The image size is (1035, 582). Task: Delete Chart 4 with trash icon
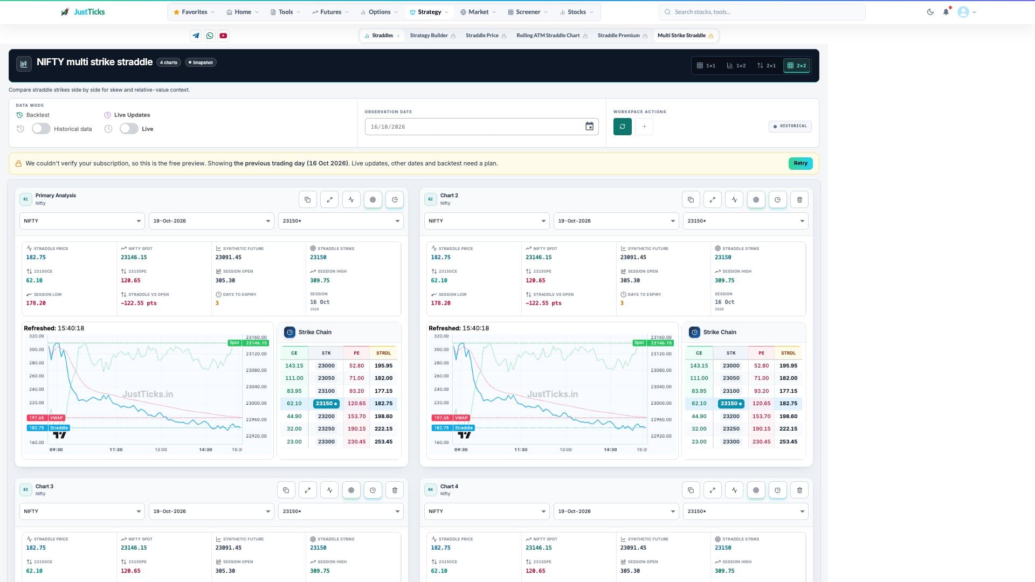point(799,490)
